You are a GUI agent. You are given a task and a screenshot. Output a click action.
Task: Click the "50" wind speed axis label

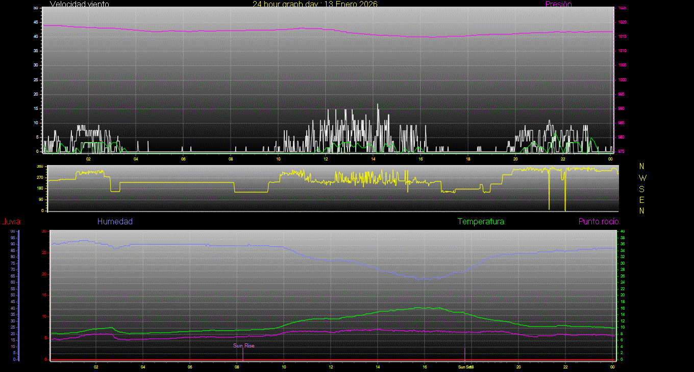click(35, 8)
